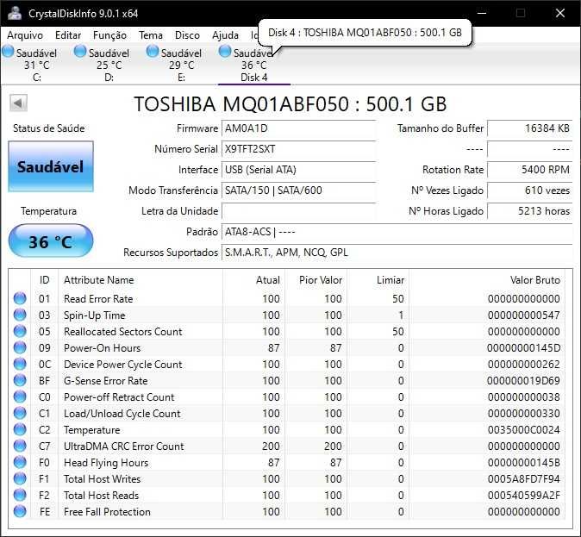Select the Disk 4 tab

[x=253, y=66]
